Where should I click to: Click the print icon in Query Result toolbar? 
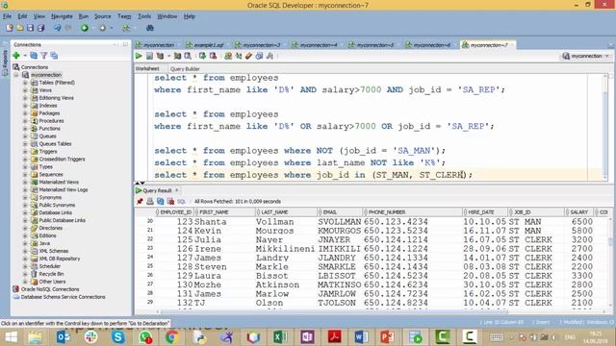coord(150,201)
